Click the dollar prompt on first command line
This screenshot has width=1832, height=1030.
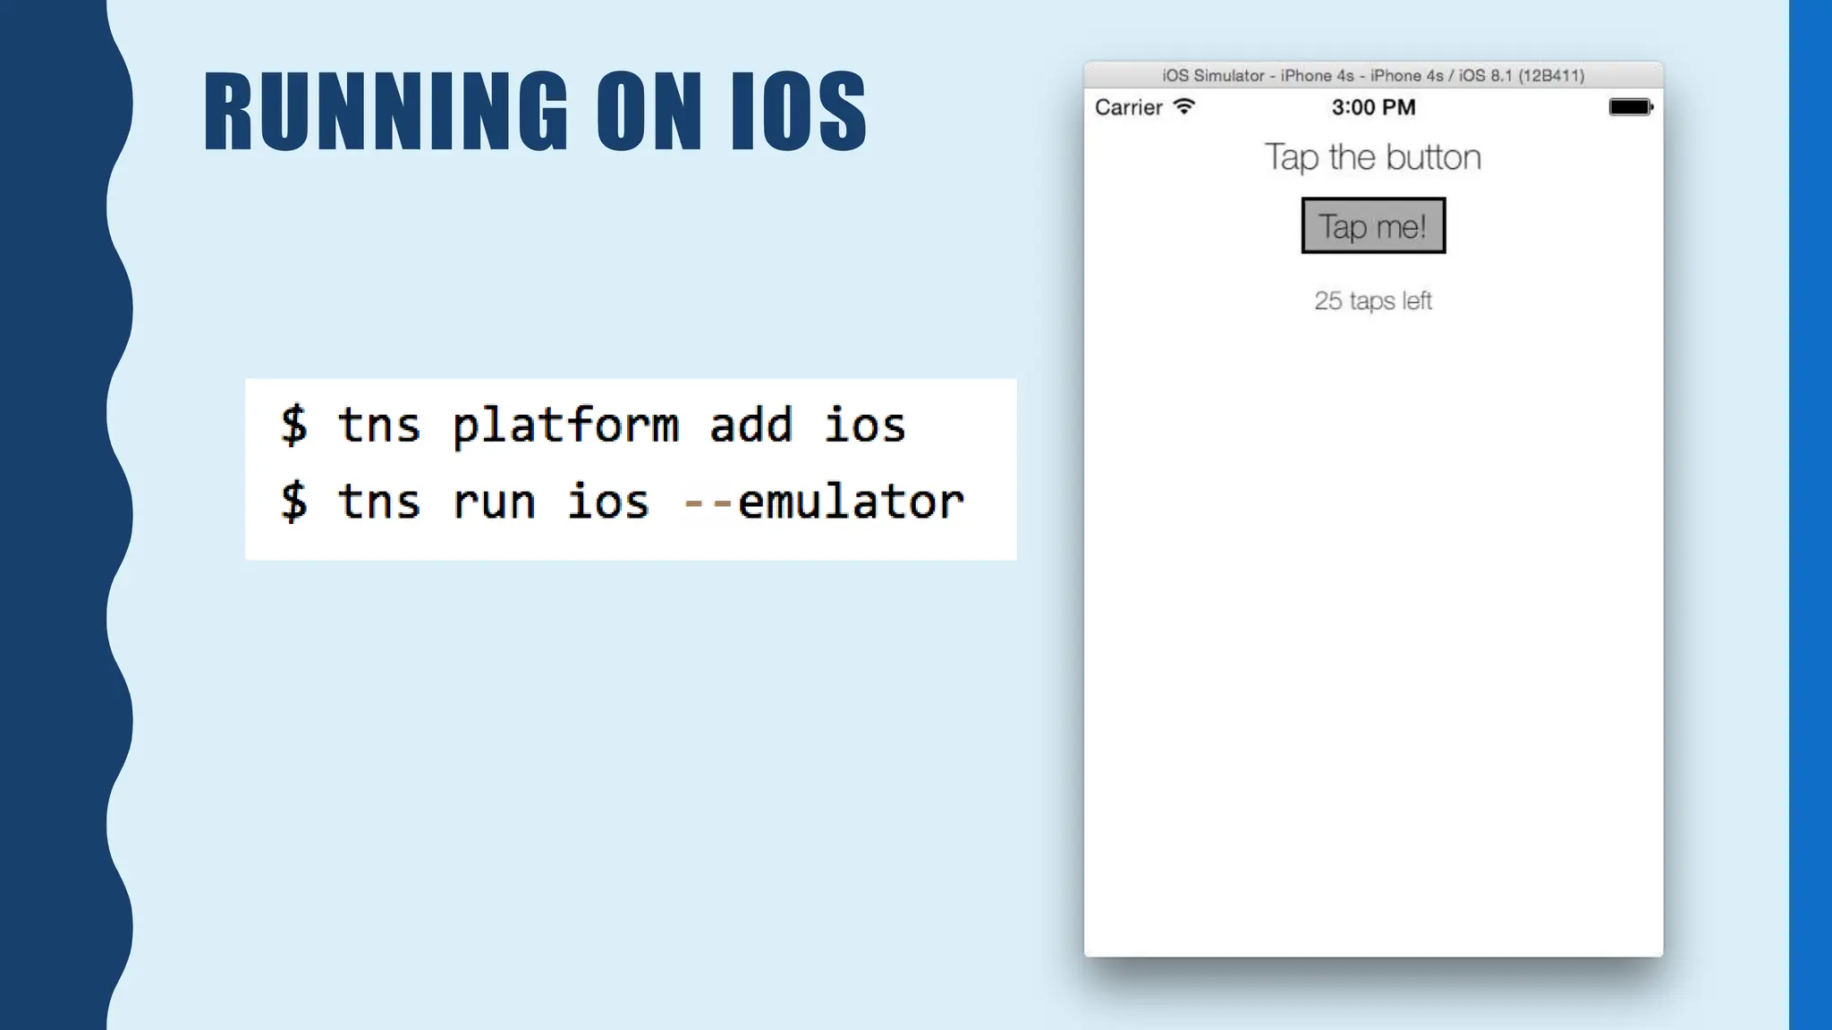point(293,425)
